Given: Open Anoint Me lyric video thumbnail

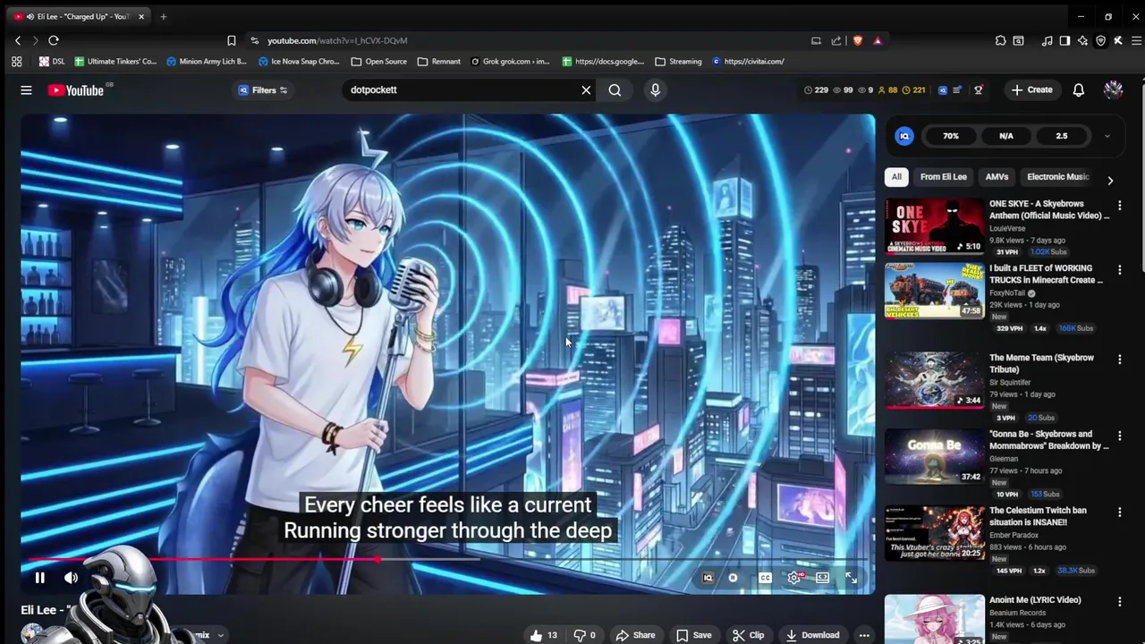Looking at the screenshot, I should (x=935, y=619).
